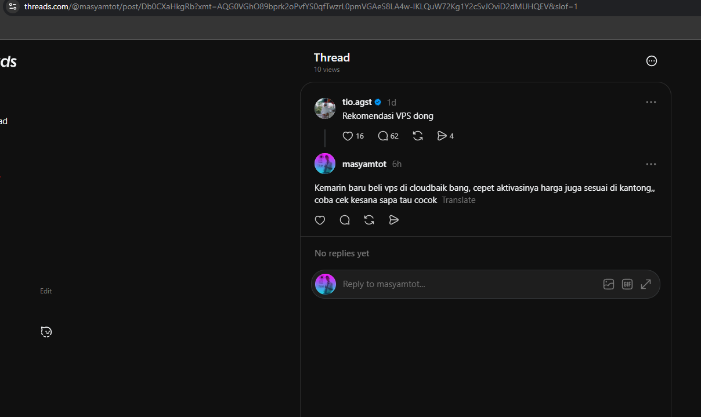The width and height of the screenshot is (701, 417).
Task: Open masyamtot's profile from the username
Action: [x=364, y=164]
